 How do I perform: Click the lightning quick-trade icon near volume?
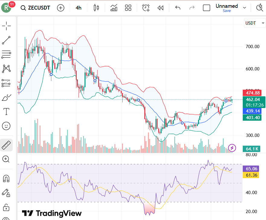pyautogui.click(x=232, y=148)
